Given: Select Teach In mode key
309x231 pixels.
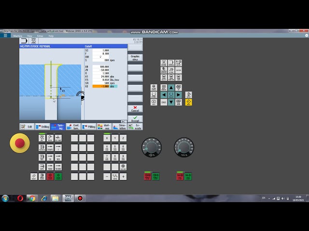Looking at the screenshot, I should (42, 148).
